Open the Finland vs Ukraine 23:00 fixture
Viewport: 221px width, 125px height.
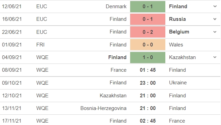tap(148, 83)
